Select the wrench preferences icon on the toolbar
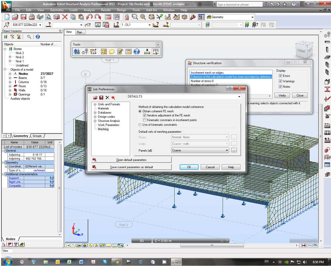Screen dimensions: 331x266 193,17
